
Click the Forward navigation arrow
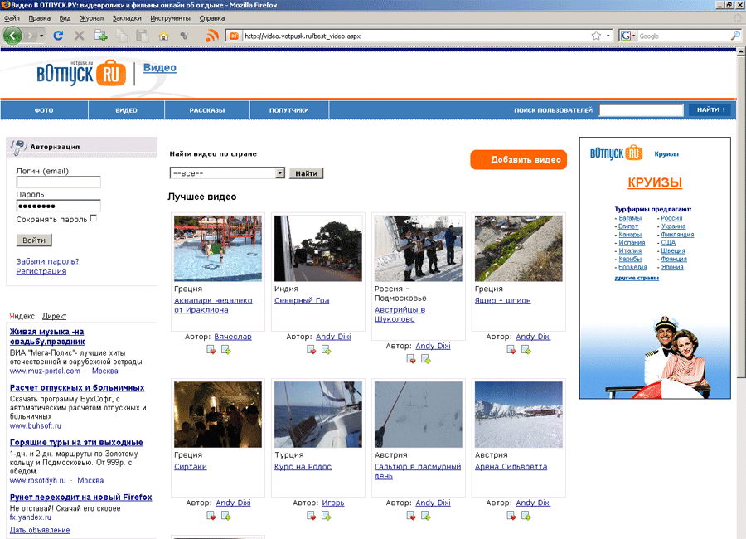(31, 36)
